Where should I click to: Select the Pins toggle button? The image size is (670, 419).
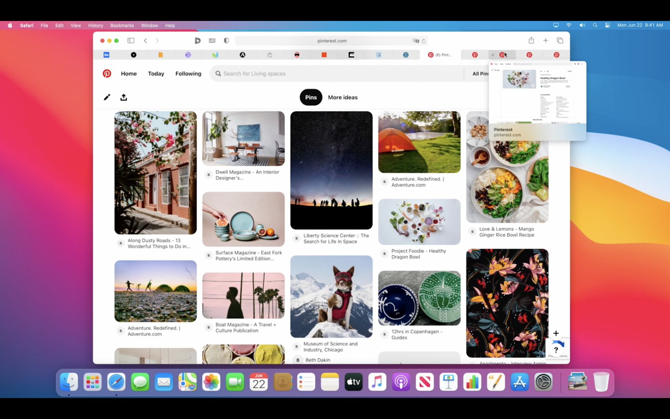(311, 97)
